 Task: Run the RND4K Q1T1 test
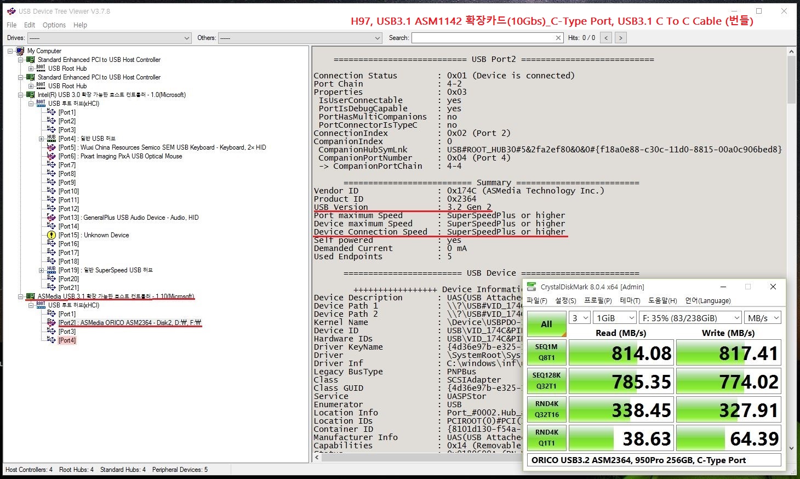546,438
